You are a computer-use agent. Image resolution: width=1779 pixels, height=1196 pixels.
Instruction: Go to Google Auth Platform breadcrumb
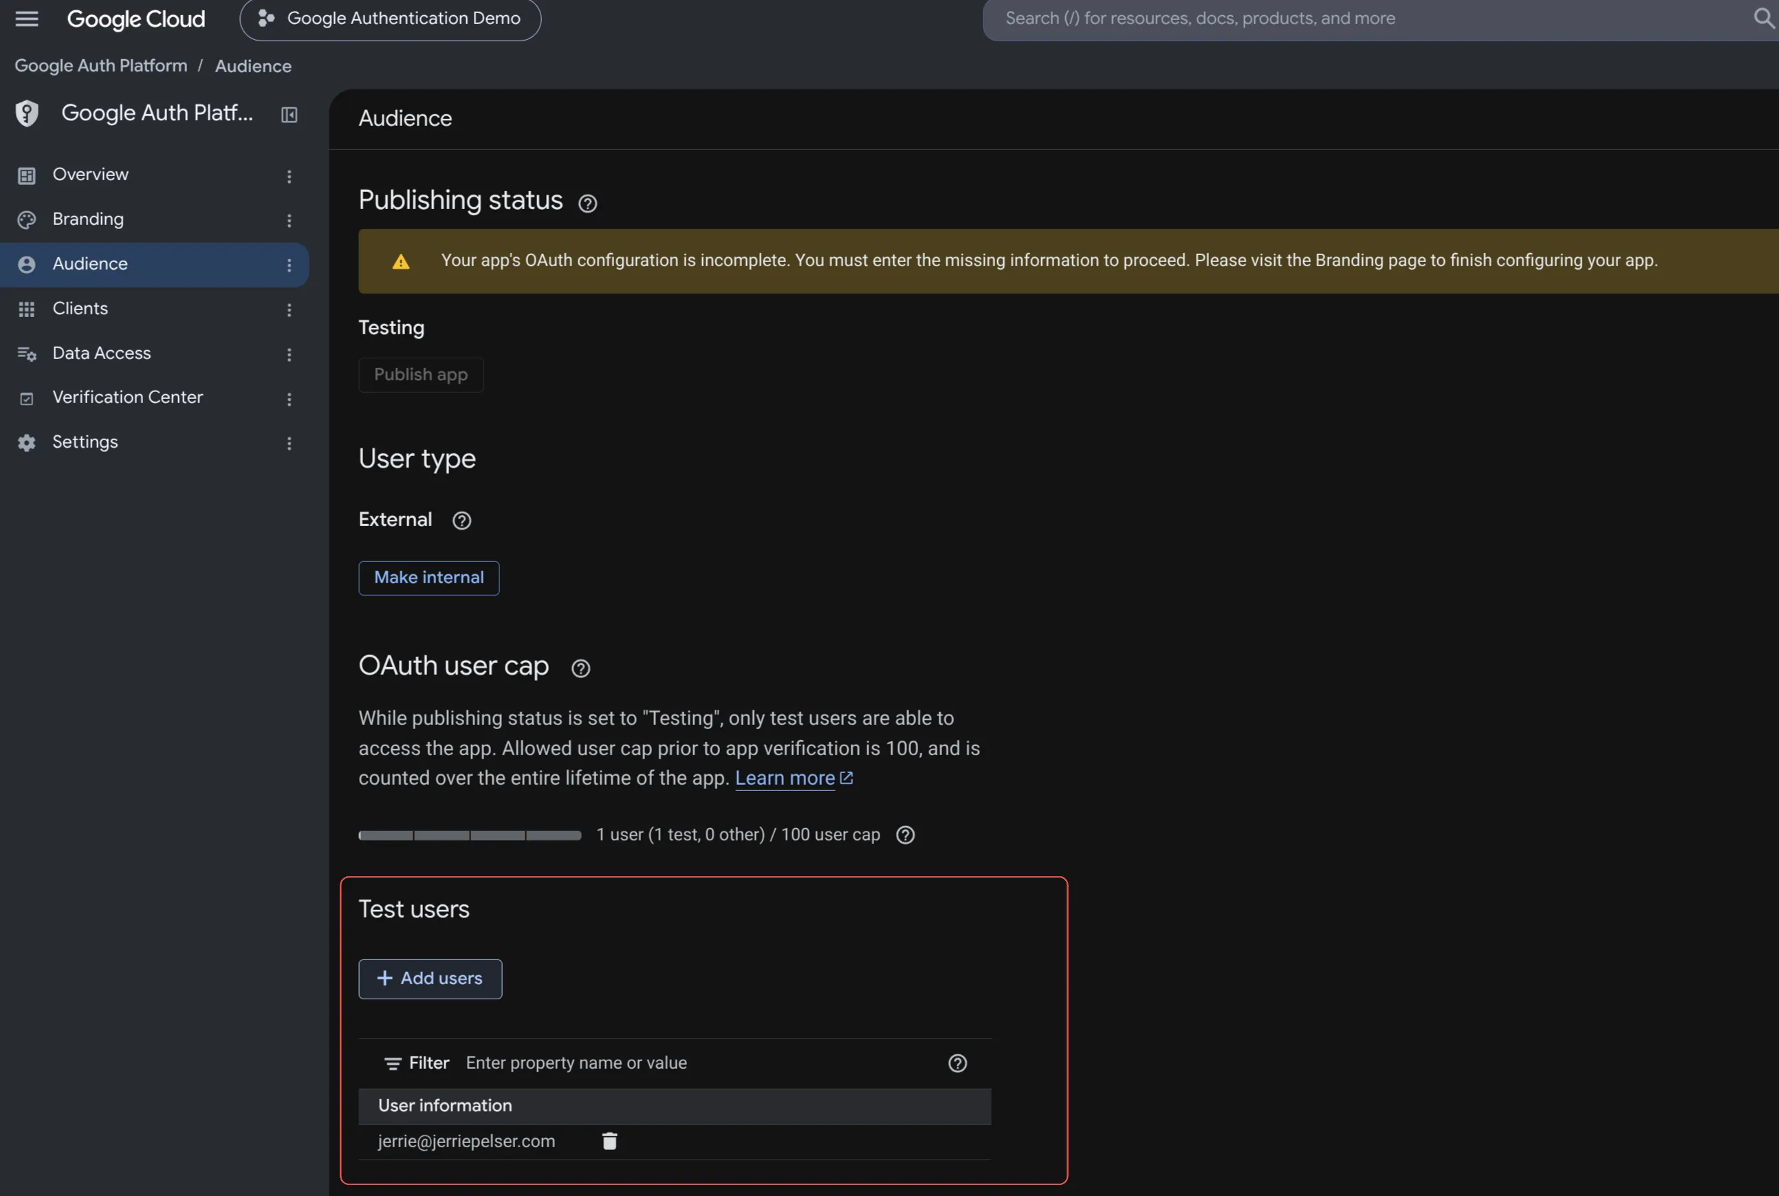pos(100,65)
